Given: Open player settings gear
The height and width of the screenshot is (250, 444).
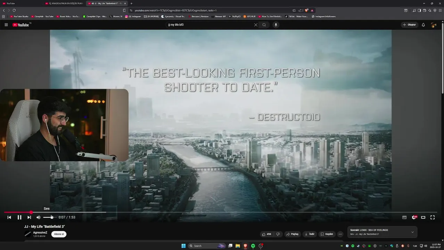Looking at the screenshot, I should point(414,217).
